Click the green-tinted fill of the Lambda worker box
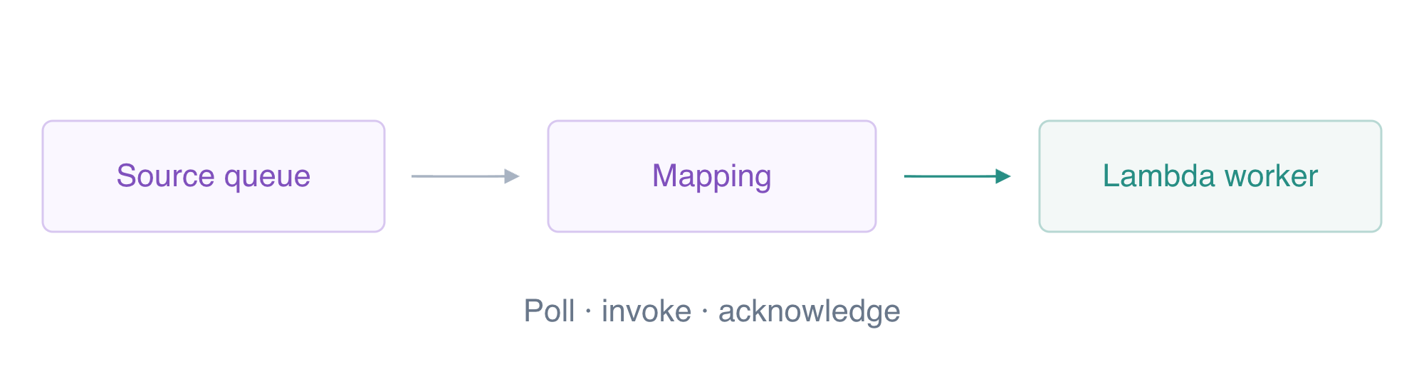 [1210, 212]
